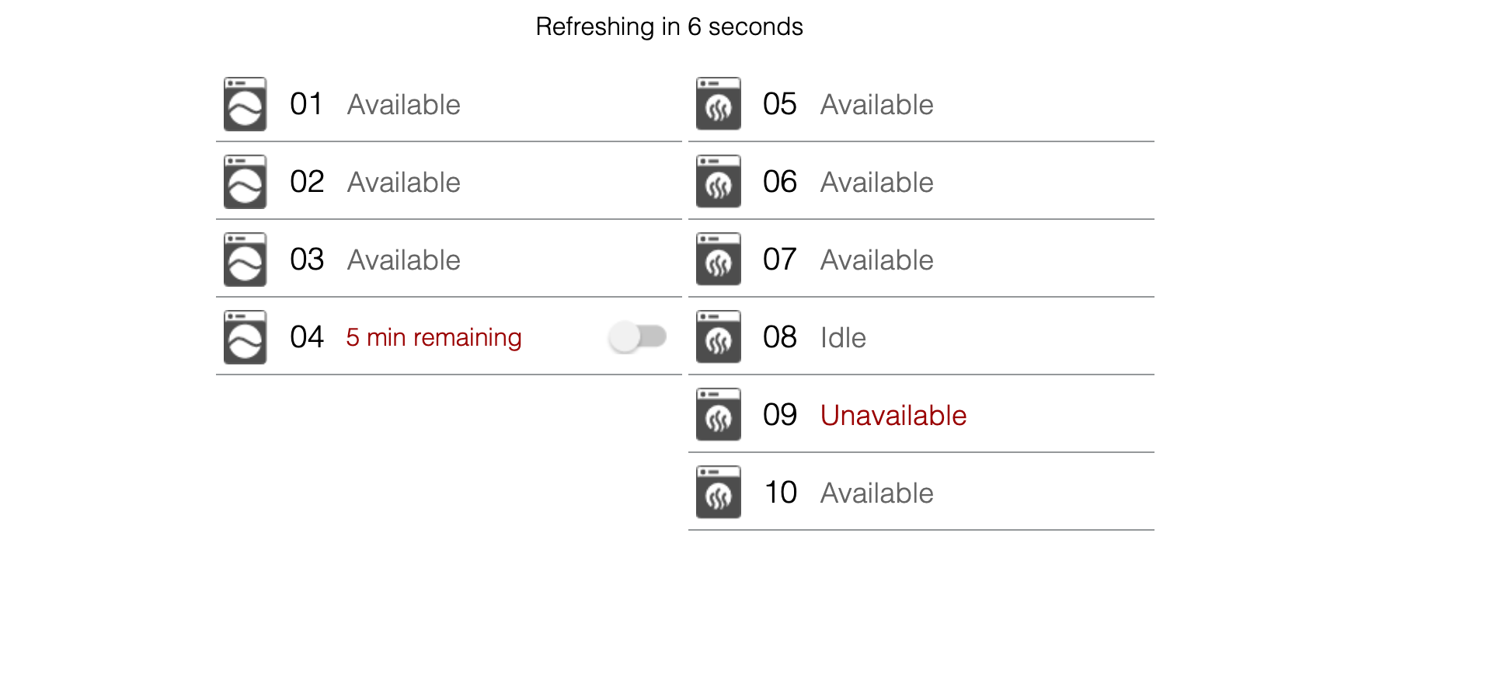Click the '5 min remaining' status text
The width and height of the screenshot is (1501, 676).
434,337
